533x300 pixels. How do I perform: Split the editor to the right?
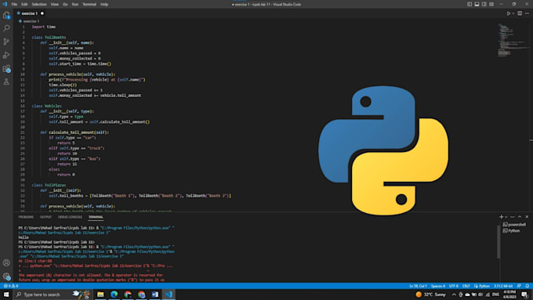[x=520, y=13]
